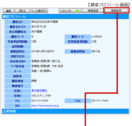
Task: Select latest visitor 相川弘
Action: 96,51
